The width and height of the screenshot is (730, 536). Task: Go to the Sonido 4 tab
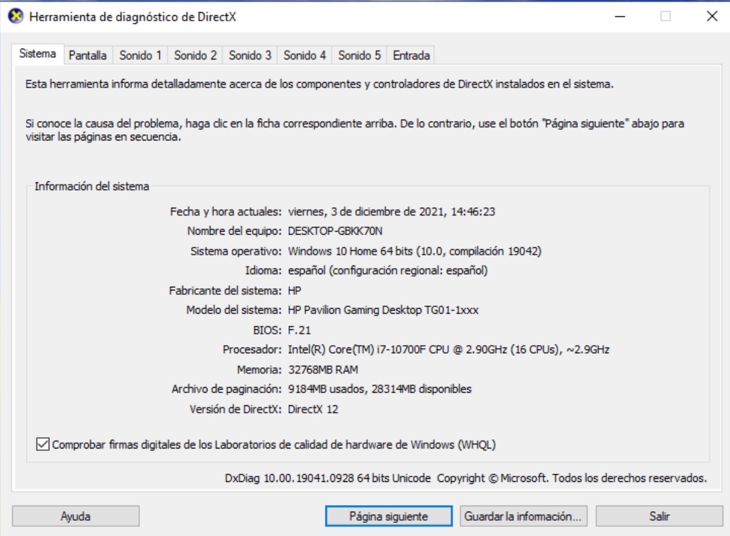click(x=305, y=55)
